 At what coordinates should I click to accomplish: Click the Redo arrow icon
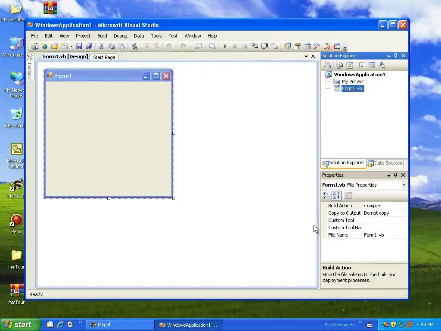[183, 46]
